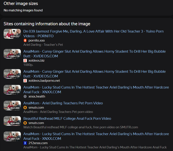Click the red X favicon beside xvideos.biz
This screenshot has width=173, height=151.
pos(25,61)
